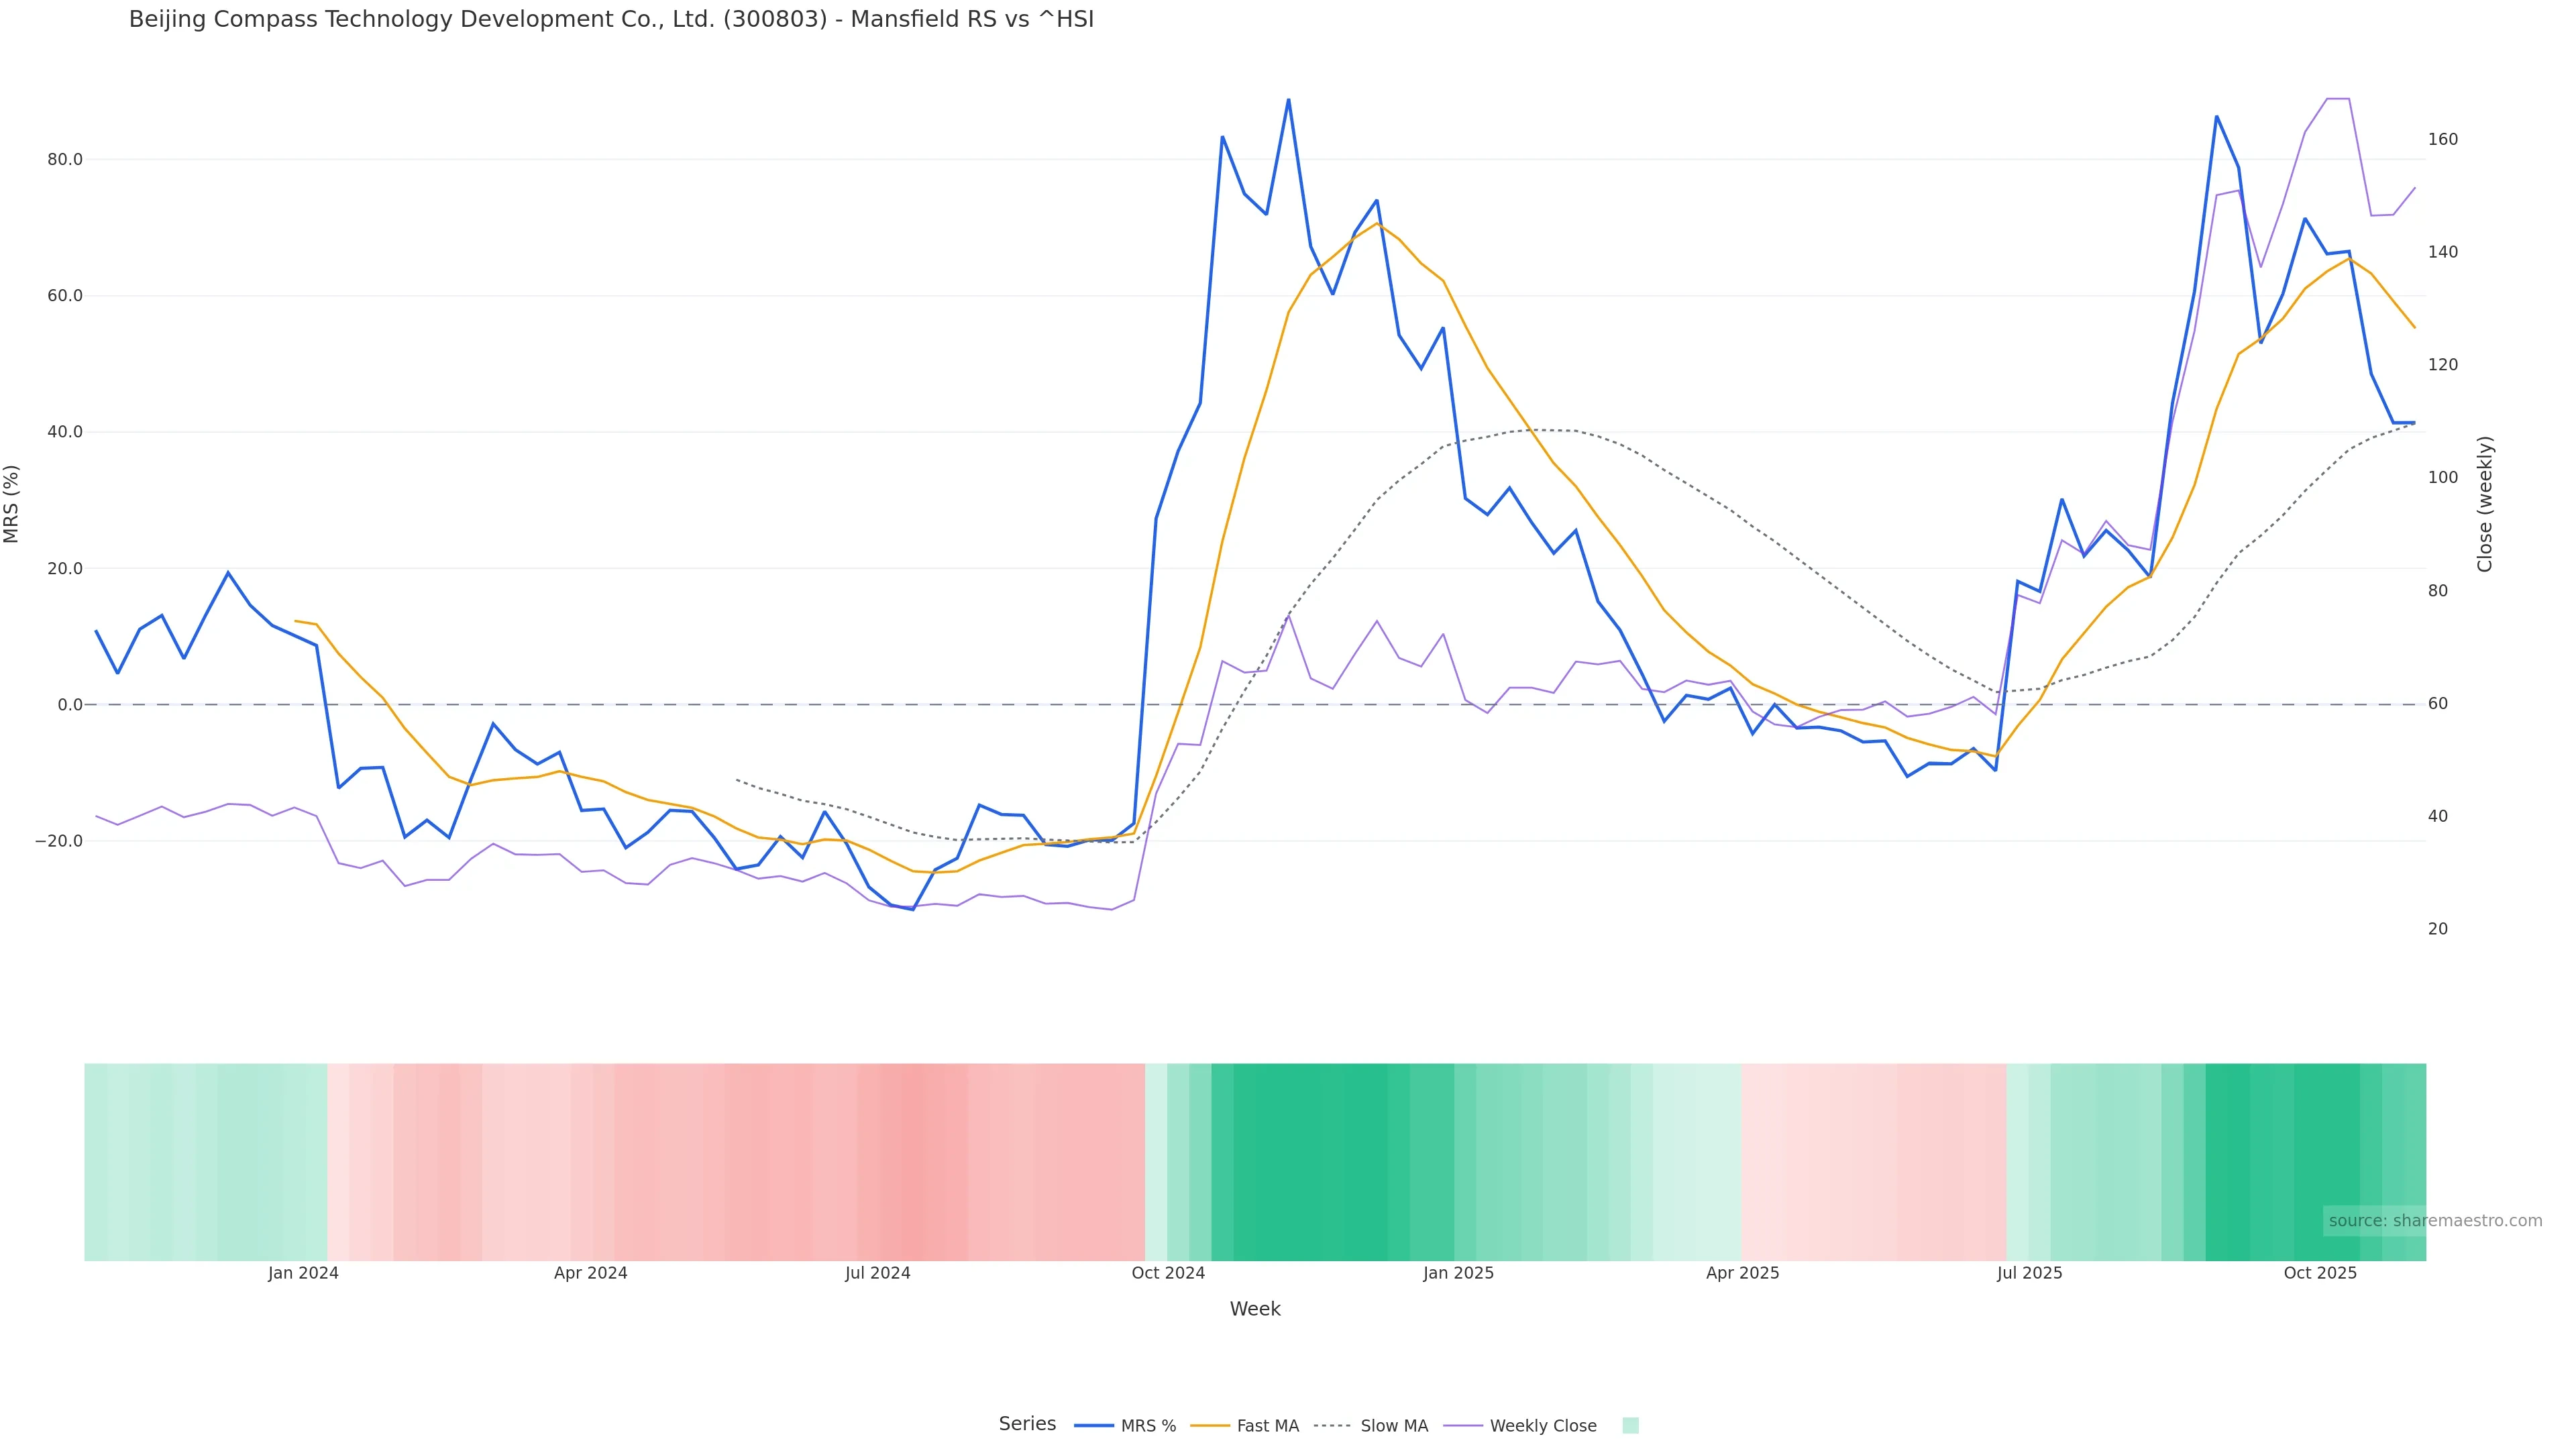Screen dimensions: 2576x1449
Task: Toggle MRS % series in legend
Action: coord(1148,1426)
